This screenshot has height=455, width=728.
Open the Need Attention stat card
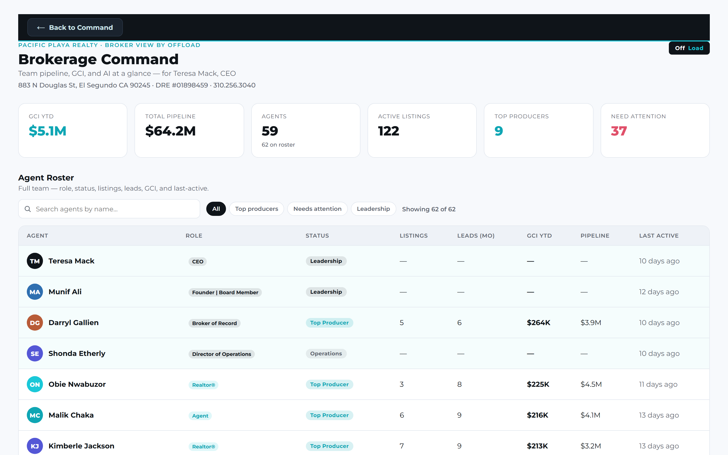click(x=655, y=130)
